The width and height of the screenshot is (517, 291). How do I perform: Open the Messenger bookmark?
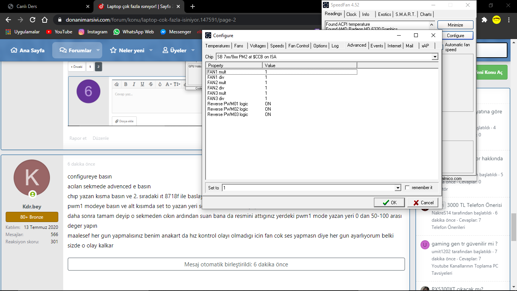(176, 32)
